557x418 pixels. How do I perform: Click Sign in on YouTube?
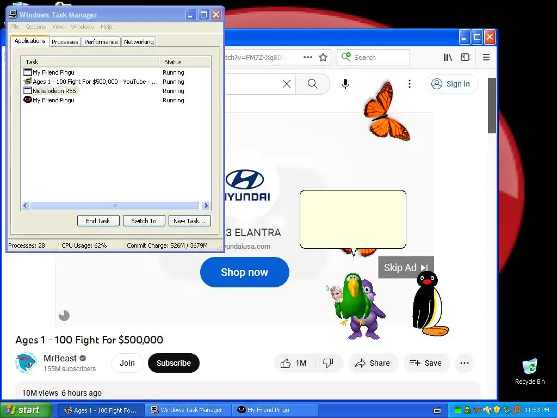(451, 84)
